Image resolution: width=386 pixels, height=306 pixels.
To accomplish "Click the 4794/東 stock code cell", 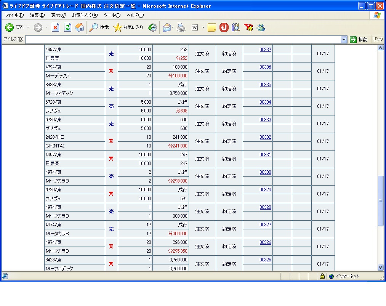I will pyautogui.click(x=75, y=67).
